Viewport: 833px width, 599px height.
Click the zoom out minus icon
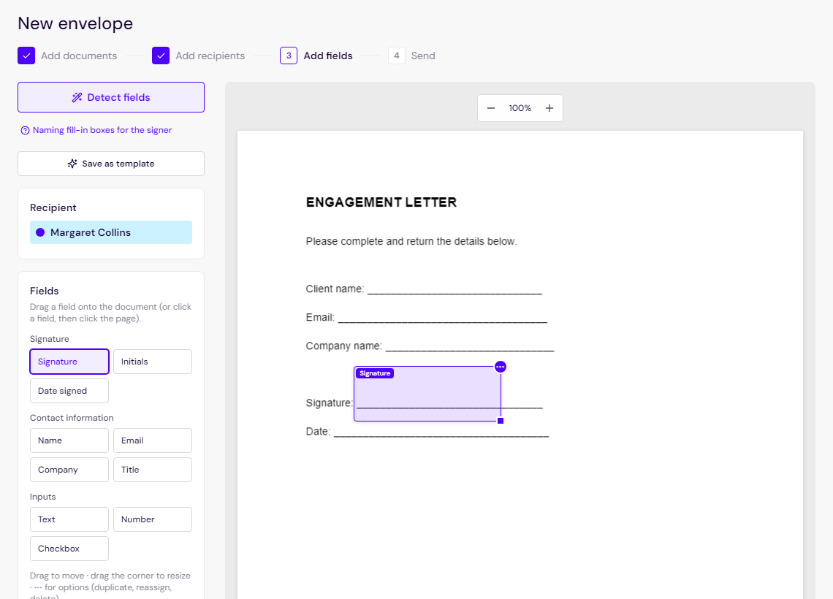coord(491,108)
